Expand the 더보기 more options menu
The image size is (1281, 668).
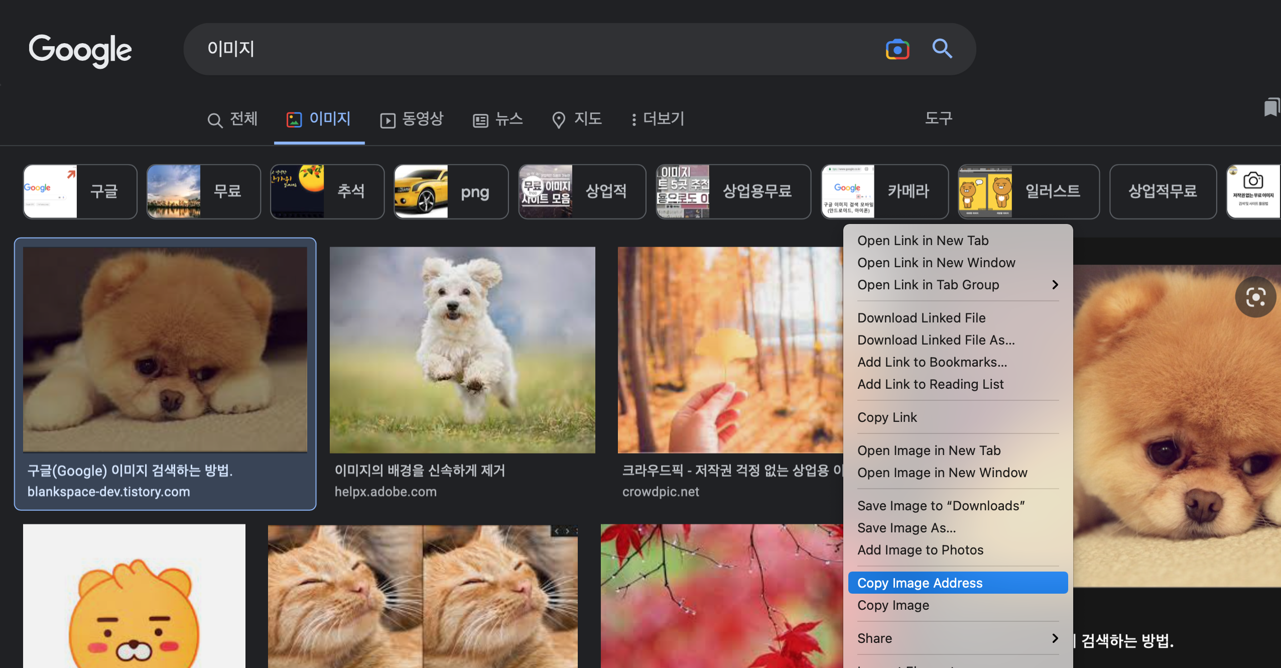click(x=658, y=119)
